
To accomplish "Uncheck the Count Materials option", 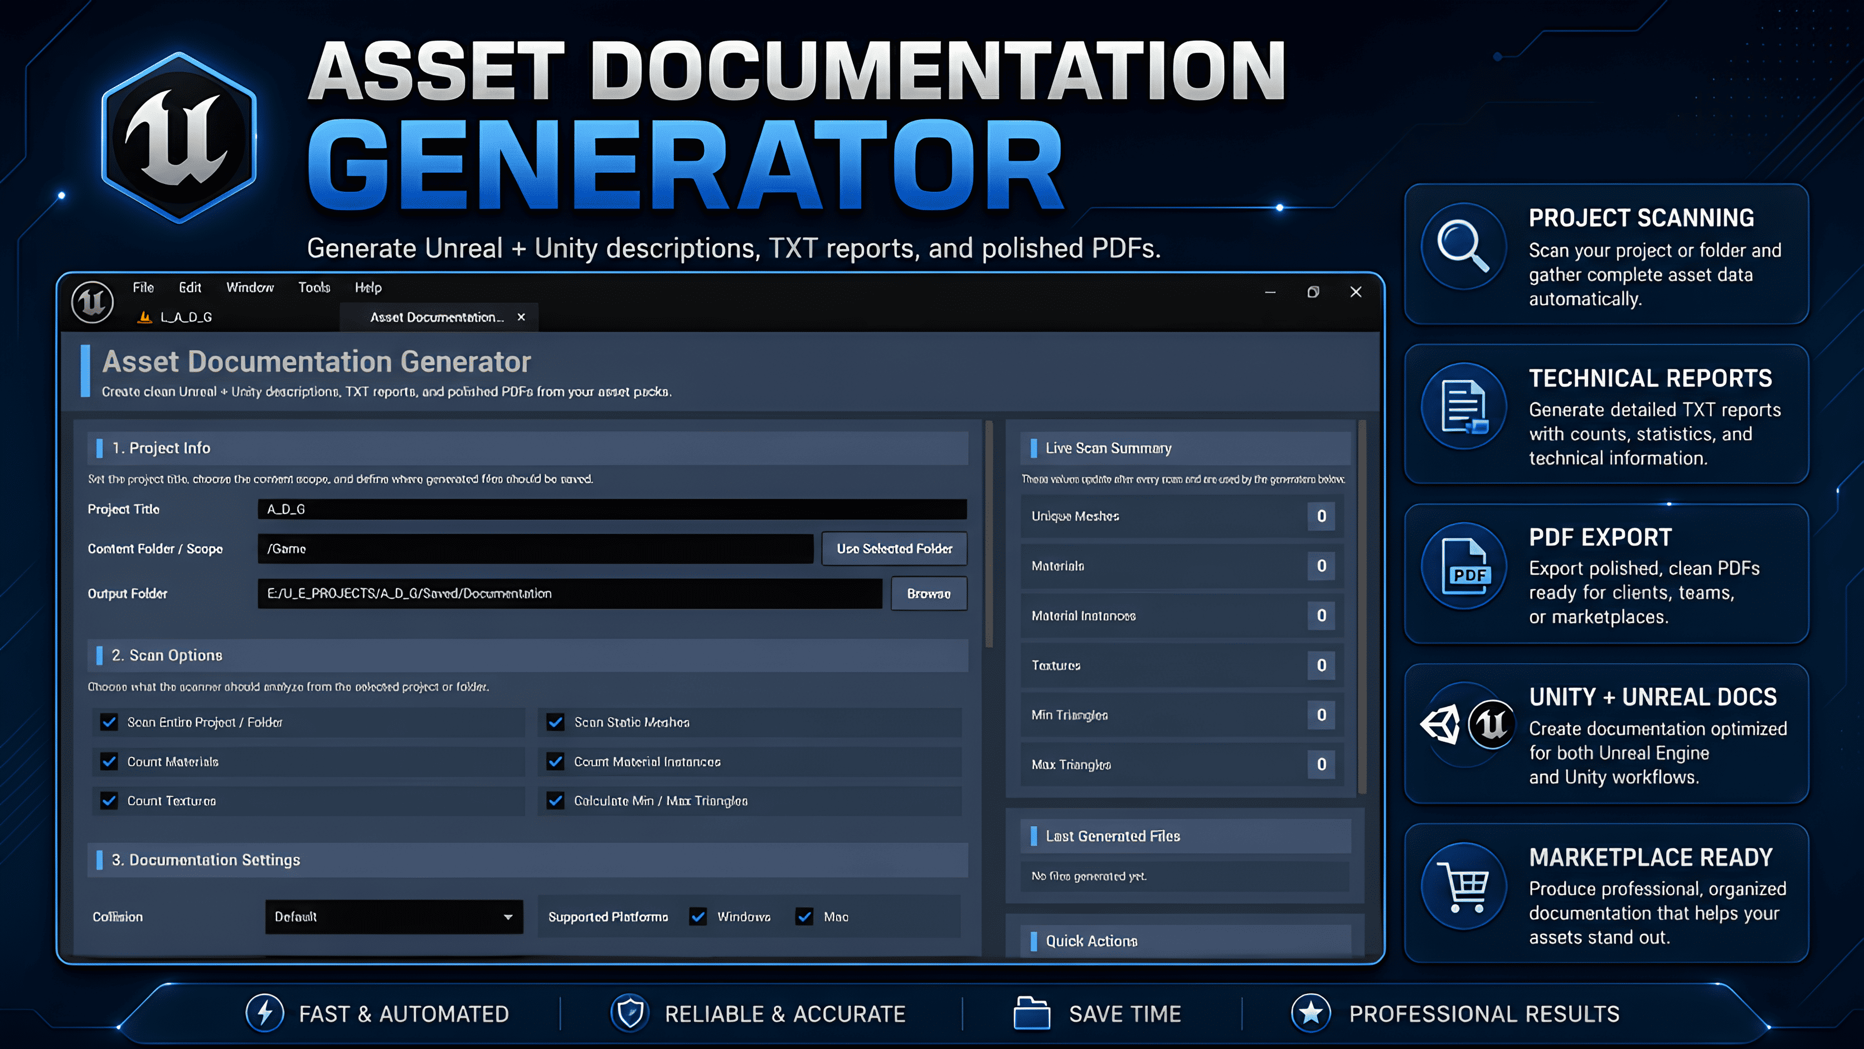I will pyautogui.click(x=109, y=761).
